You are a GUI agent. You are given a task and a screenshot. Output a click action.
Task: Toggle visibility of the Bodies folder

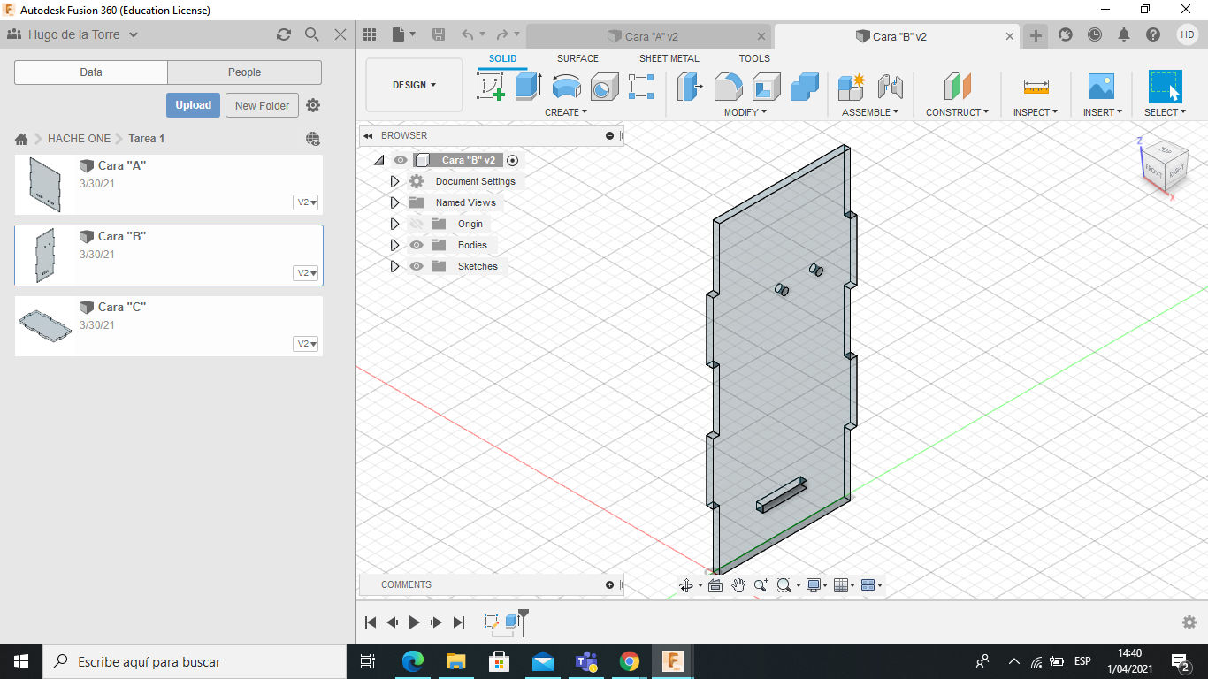click(417, 245)
